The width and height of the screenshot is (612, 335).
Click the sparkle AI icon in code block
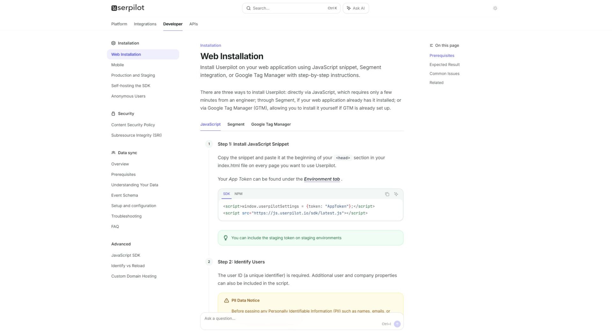coord(396,194)
